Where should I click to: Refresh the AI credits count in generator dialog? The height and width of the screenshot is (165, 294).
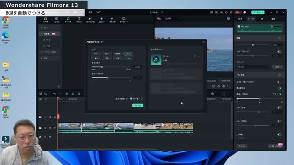(142, 99)
